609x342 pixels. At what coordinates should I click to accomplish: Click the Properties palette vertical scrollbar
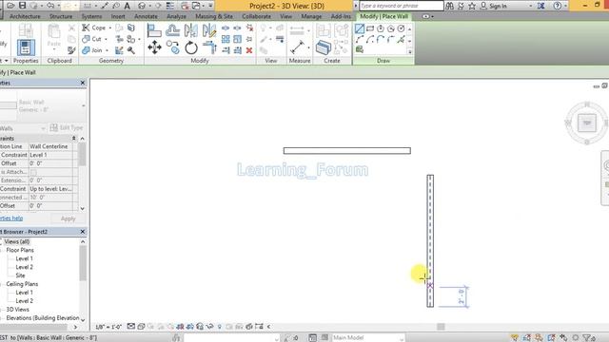click(x=83, y=154)
